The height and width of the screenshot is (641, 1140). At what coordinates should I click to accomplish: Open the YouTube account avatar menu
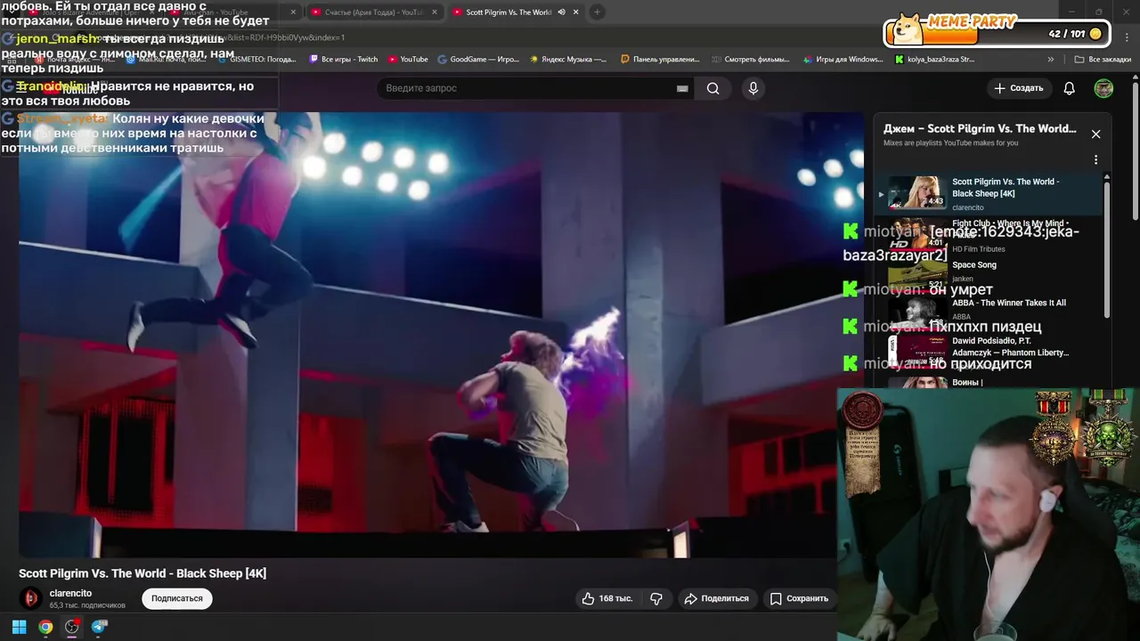[1103, 88]
